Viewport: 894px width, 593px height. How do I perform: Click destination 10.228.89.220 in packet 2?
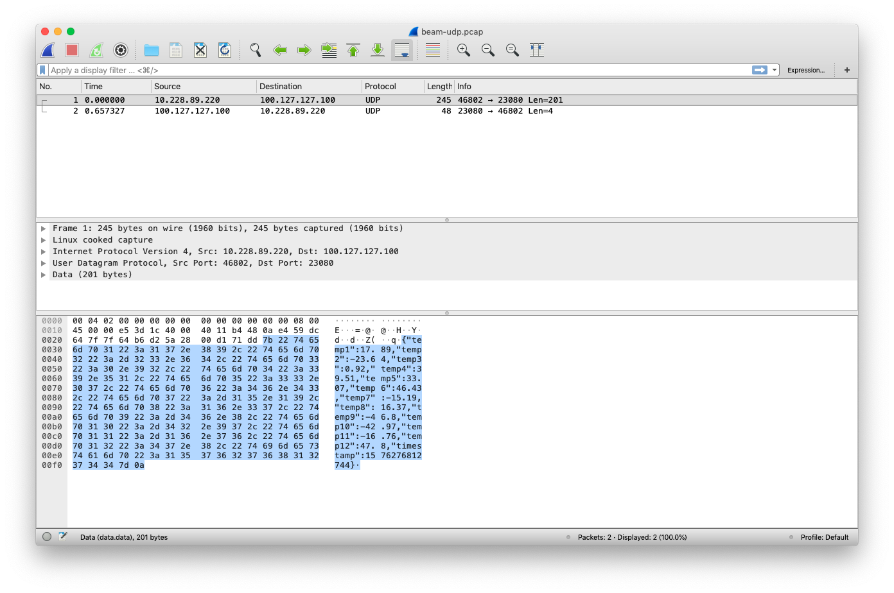click(x=292, y=111)
